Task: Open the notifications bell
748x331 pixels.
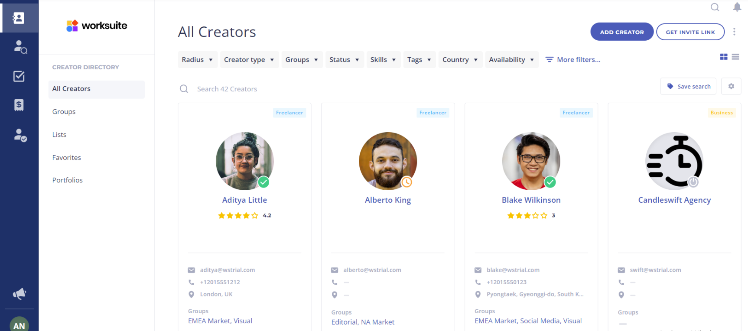Action: click(737, 7)
